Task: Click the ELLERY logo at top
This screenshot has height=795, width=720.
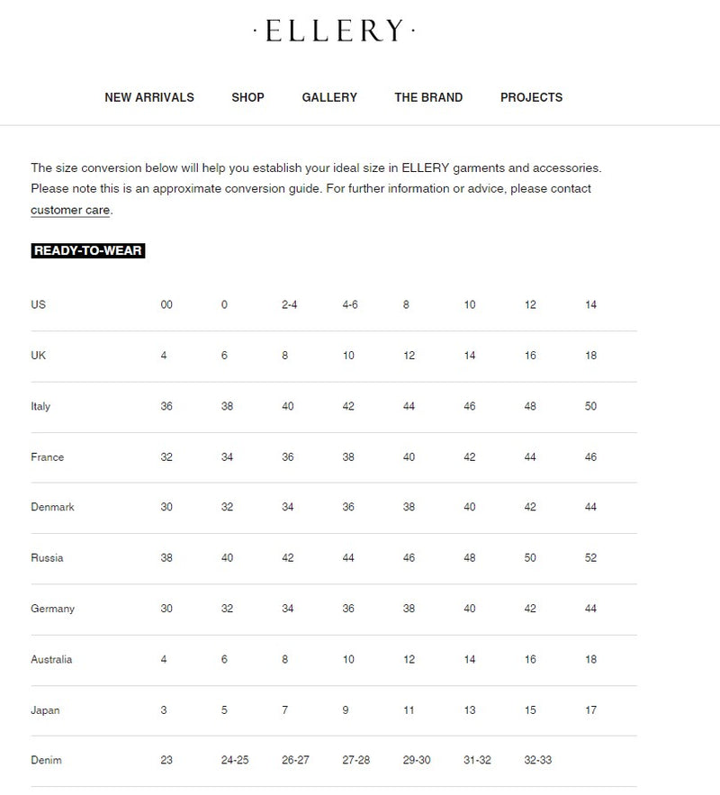Action: point(334,32)
